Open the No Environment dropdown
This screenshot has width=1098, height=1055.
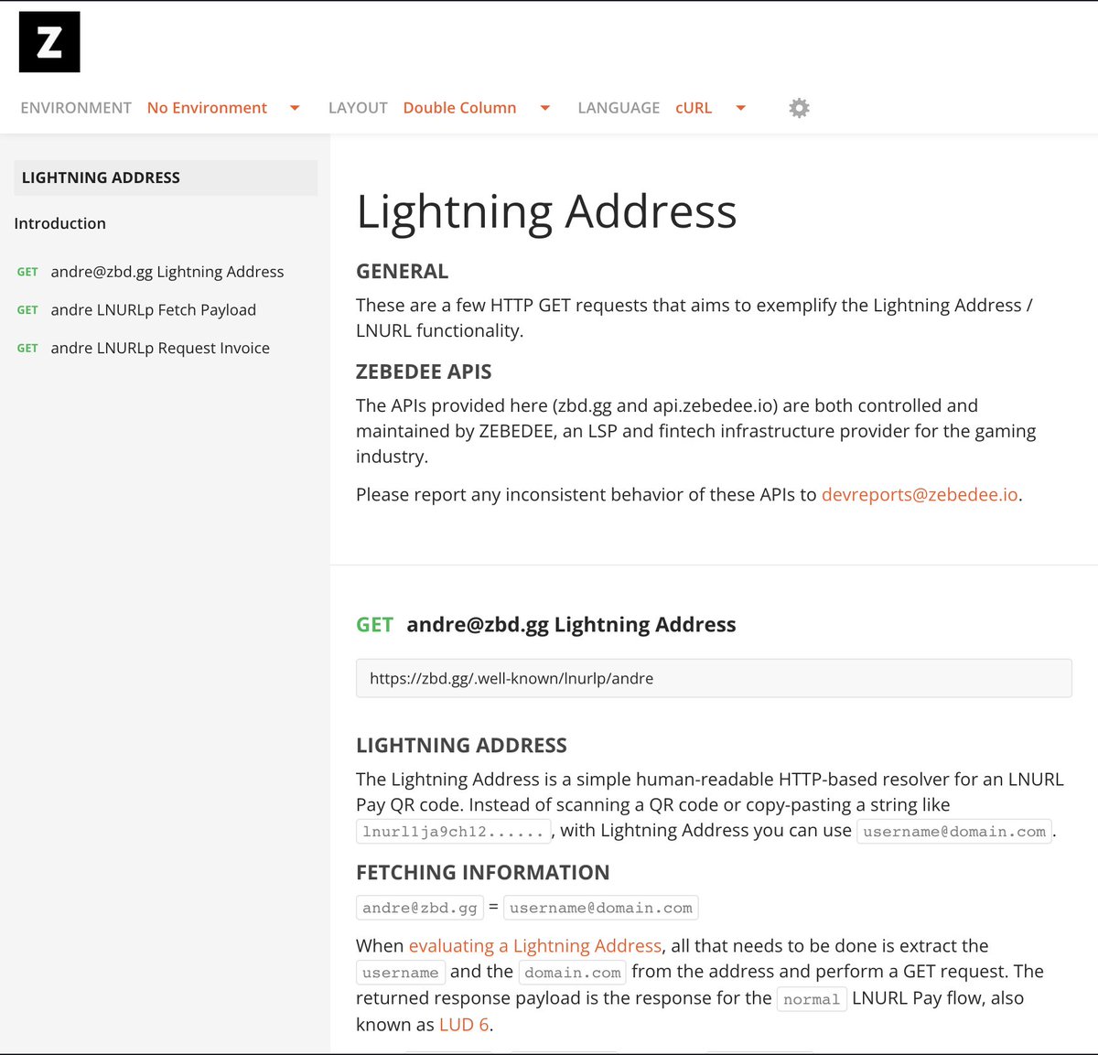(223, 108)
